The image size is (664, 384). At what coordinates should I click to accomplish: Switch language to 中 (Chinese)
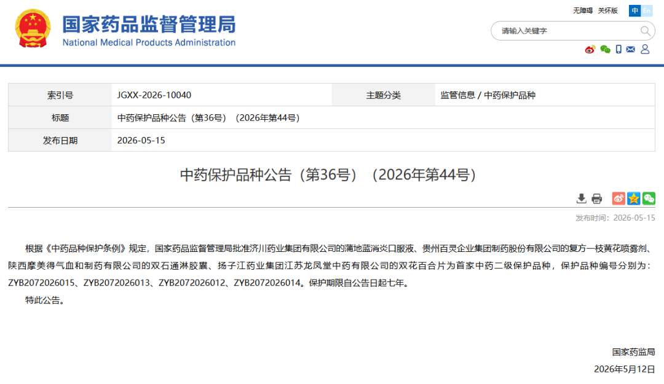(x=634, y=10)
